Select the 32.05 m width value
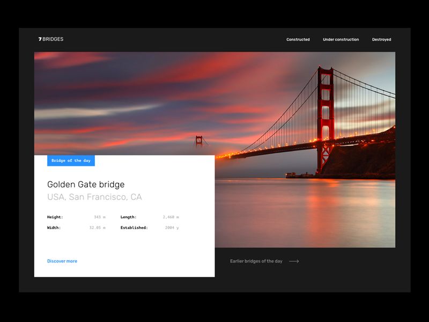 pyautogui.click(x=97, y=228)
